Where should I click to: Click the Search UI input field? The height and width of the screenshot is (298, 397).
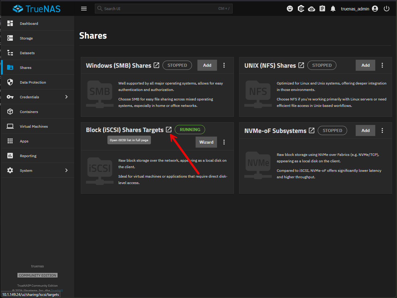pos(164,9)
